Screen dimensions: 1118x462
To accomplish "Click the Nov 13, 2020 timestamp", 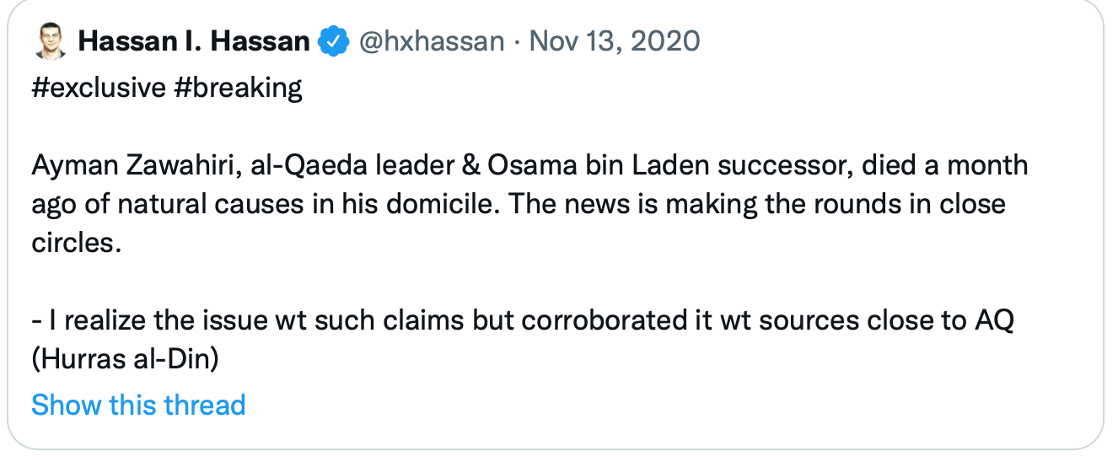I will pos(615,41).
